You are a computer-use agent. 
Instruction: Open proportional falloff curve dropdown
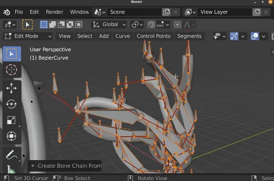click(x=189, y=25)
